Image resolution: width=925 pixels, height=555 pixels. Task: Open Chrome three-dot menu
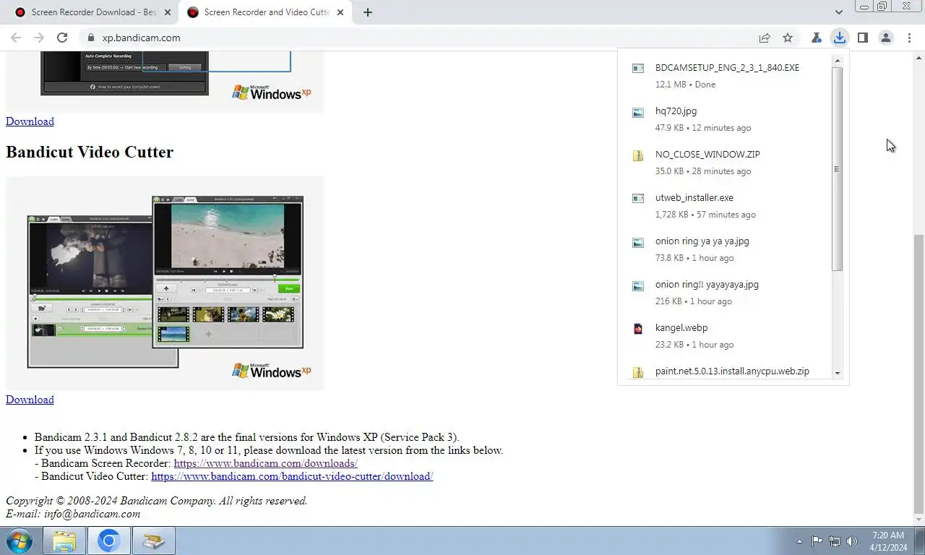click(x=909, y=38)
